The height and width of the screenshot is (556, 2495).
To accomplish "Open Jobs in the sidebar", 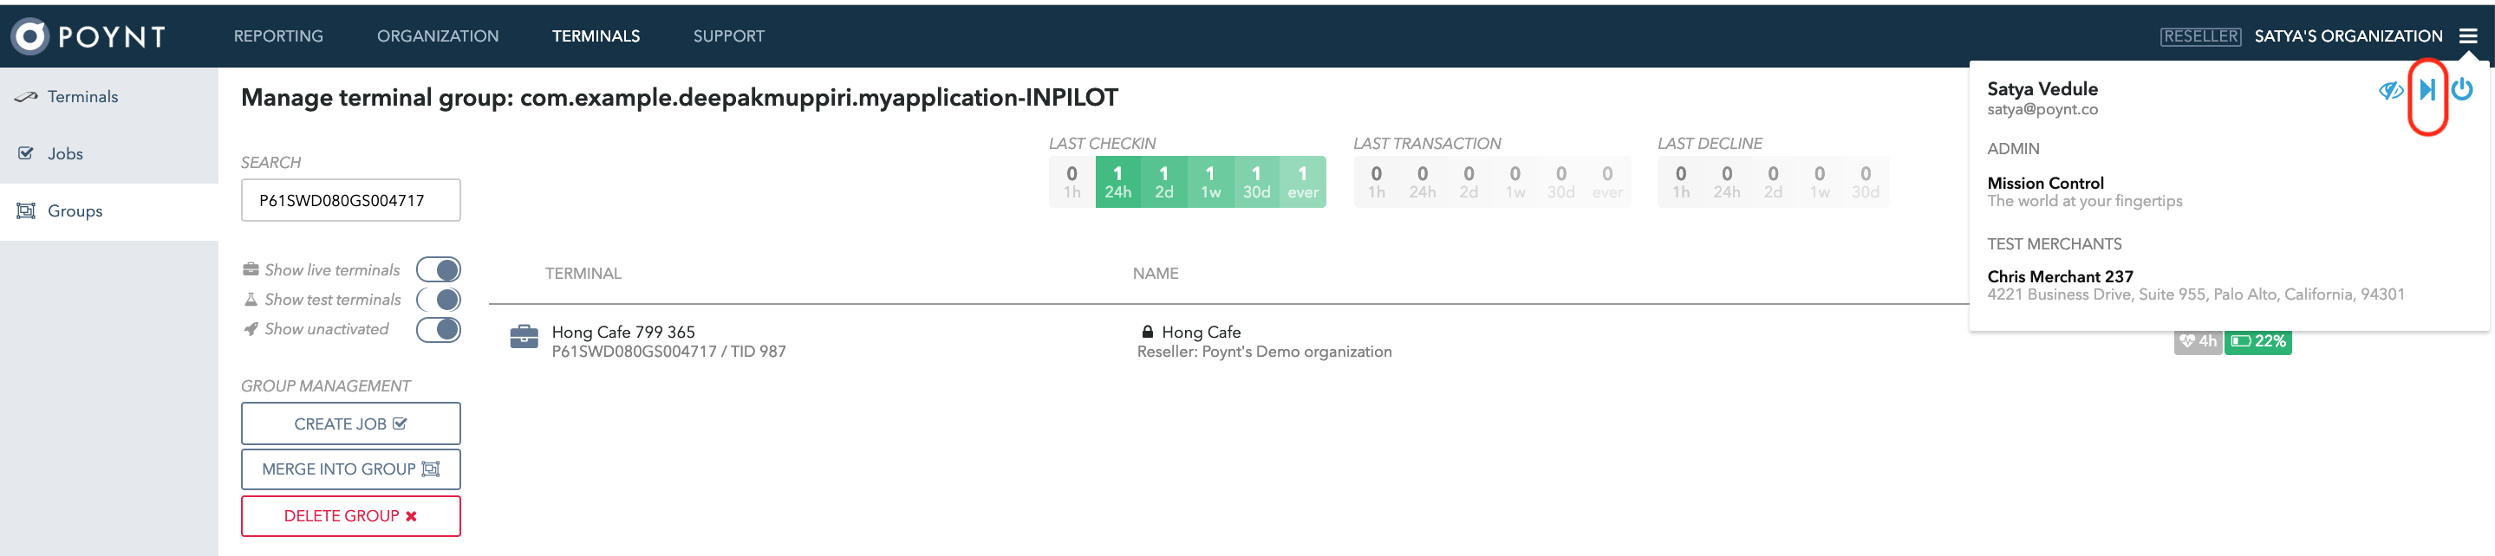I will pos(65,154).
